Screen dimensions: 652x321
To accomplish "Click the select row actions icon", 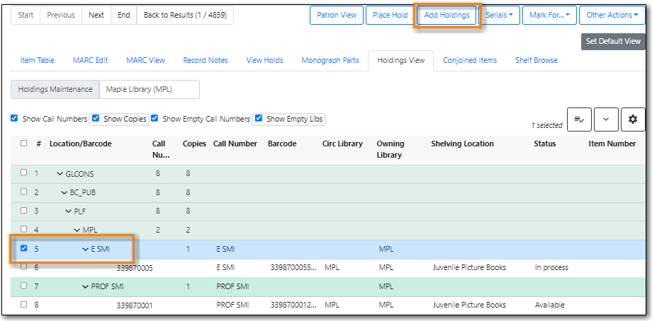I will coord(579,119).
